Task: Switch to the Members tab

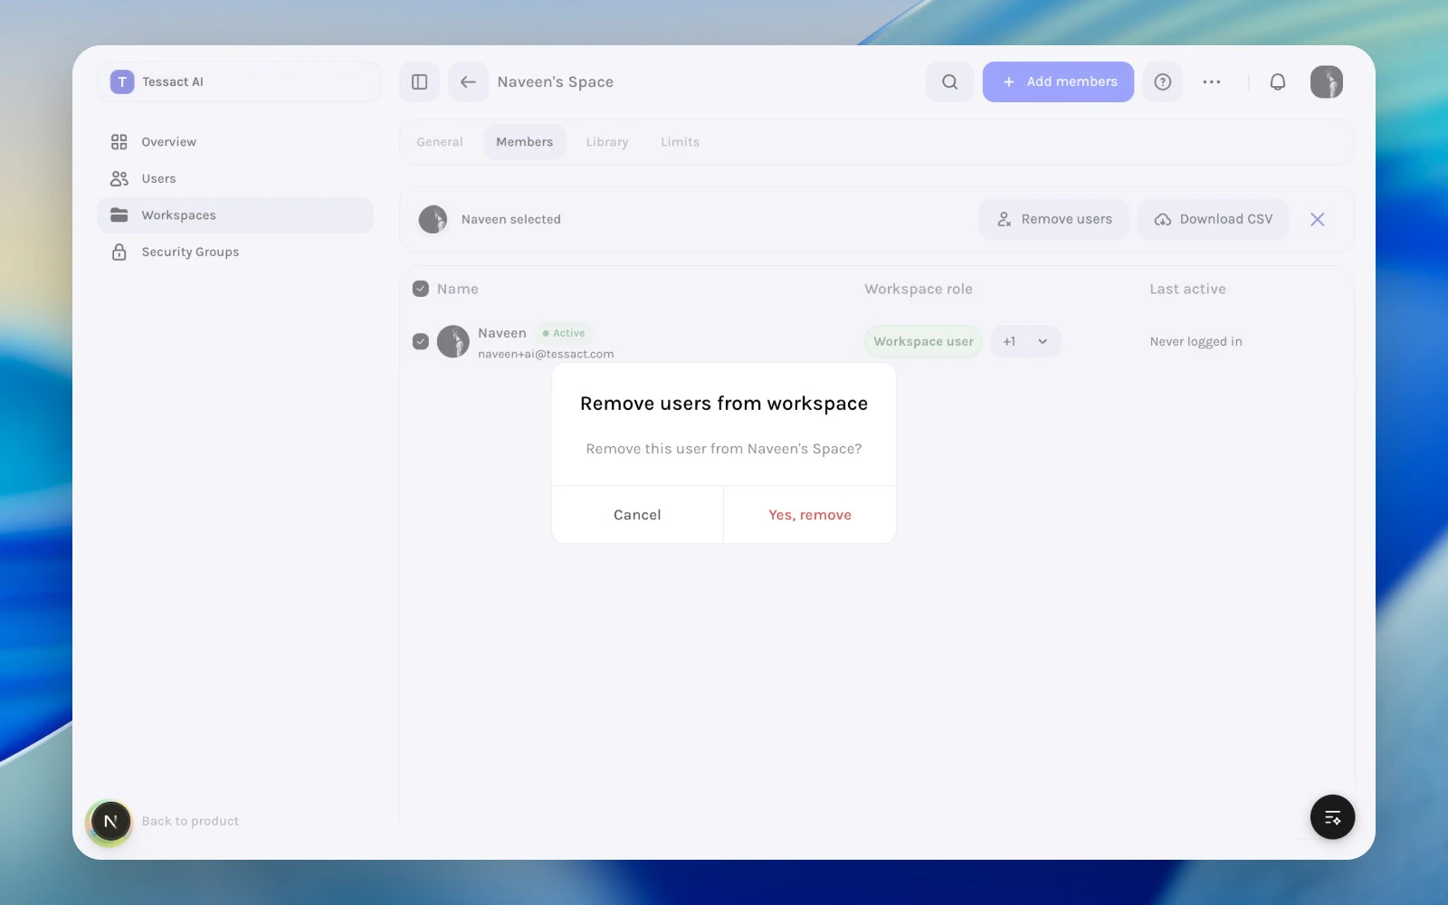Action: click(x=525, y=142)
